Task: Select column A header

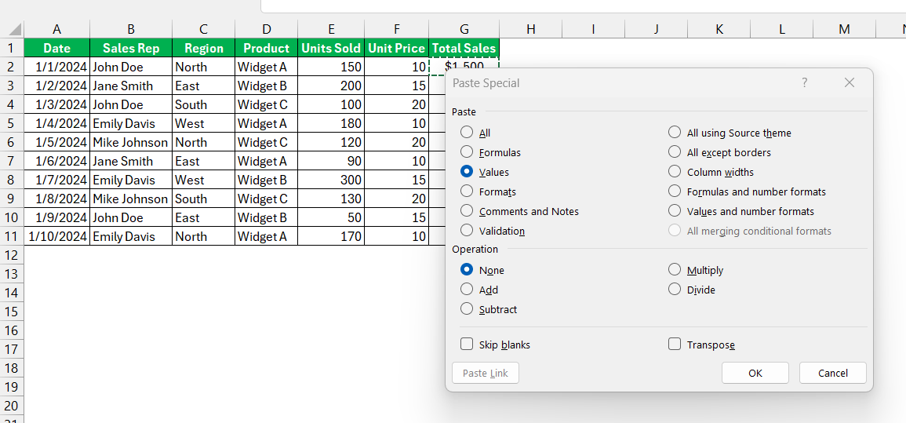Action: coord(56,29)
